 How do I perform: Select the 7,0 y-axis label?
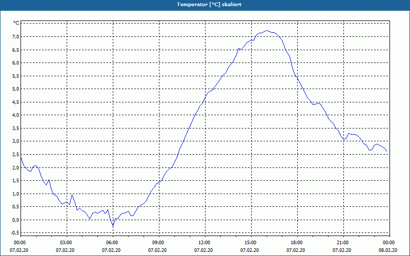point(16,36)
